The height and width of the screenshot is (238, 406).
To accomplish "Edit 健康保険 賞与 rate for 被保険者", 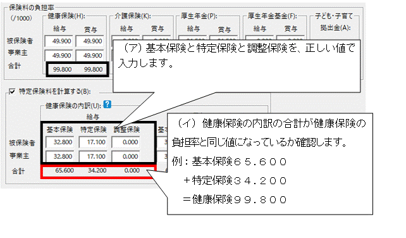I will 90,41.
